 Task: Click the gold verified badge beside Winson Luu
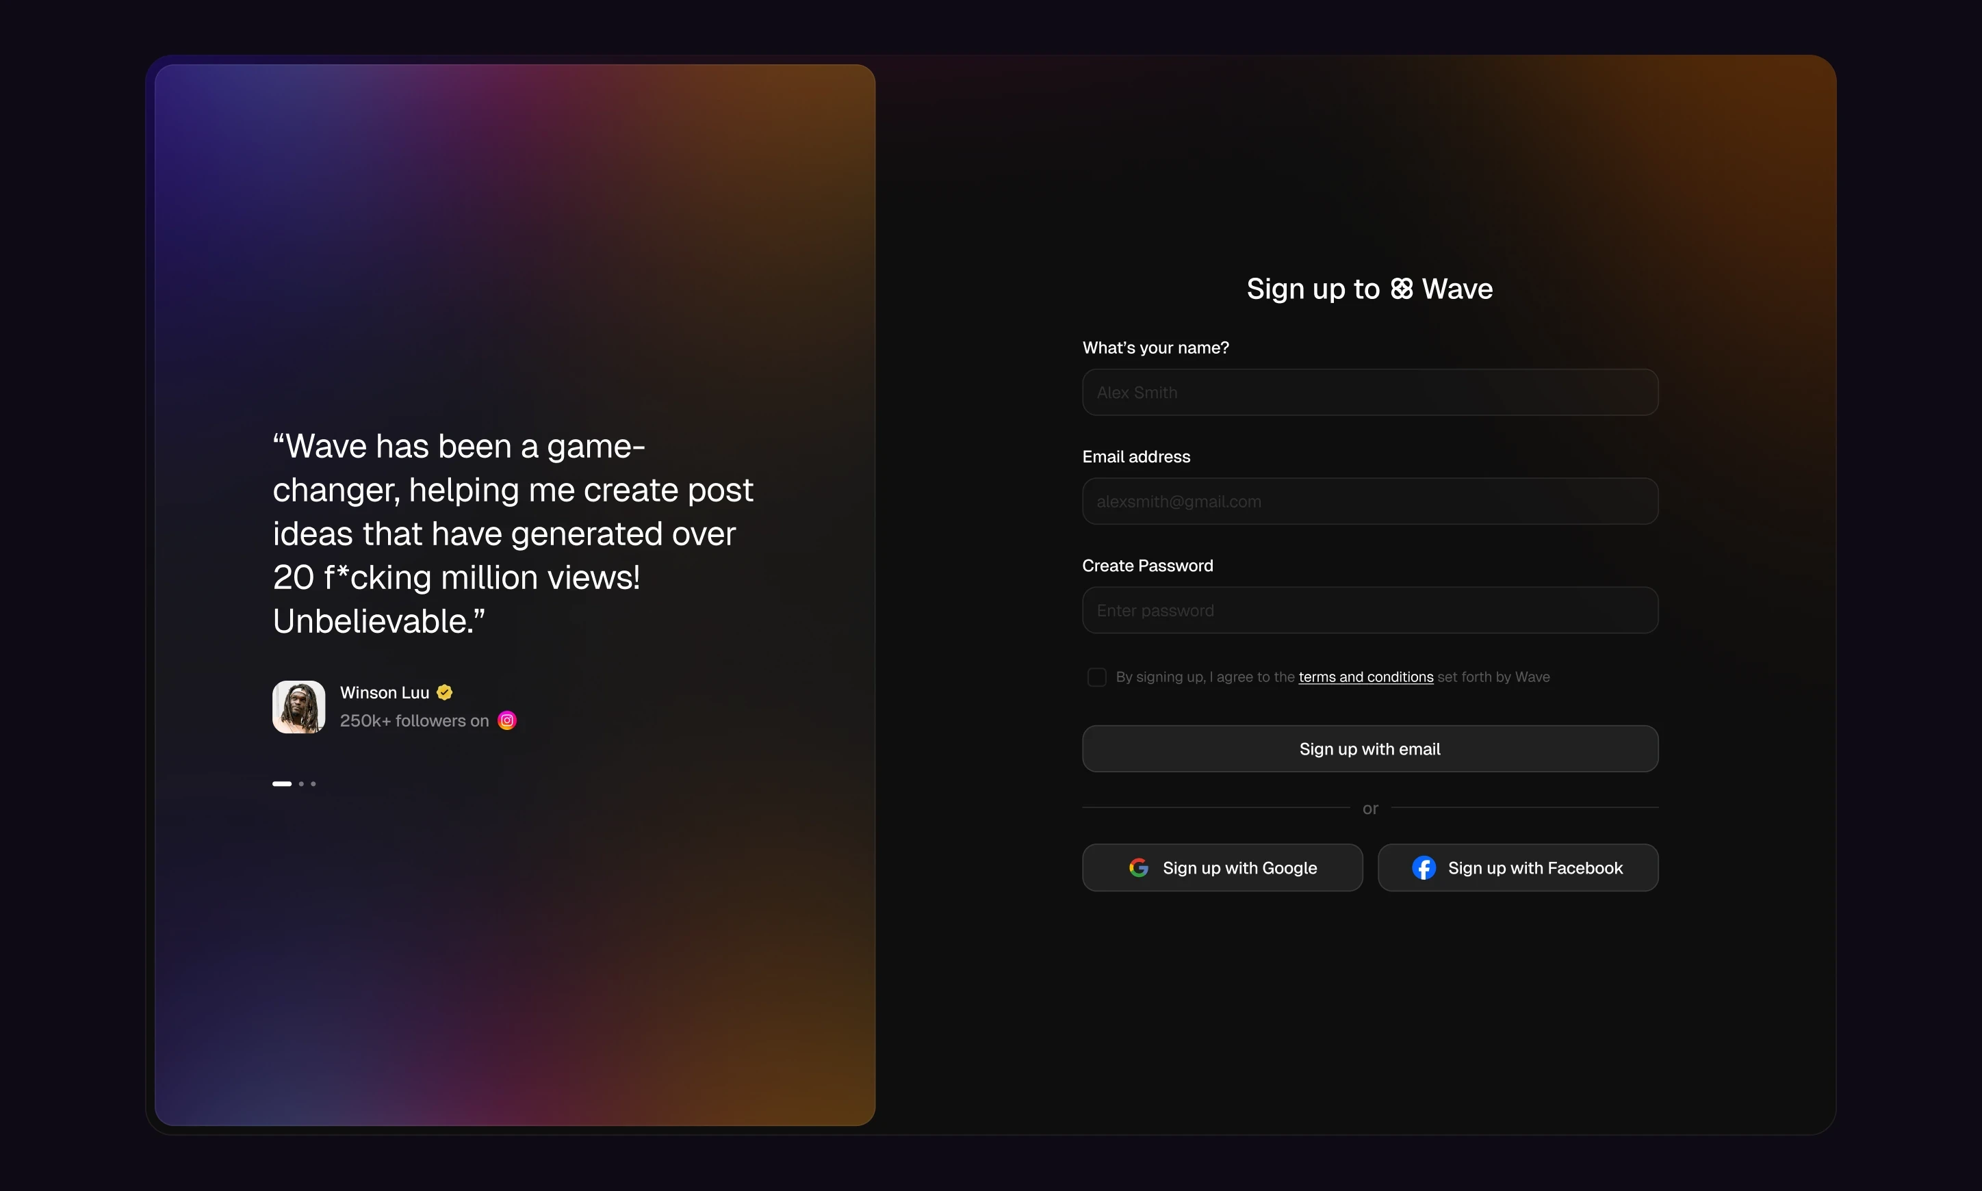point(445,692)
